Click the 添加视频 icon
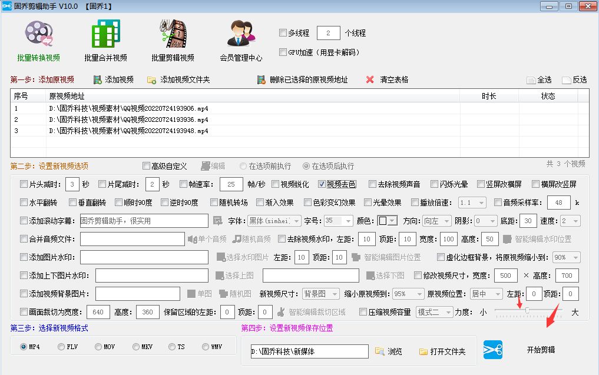Screen dimensions: 599x375 97,80
